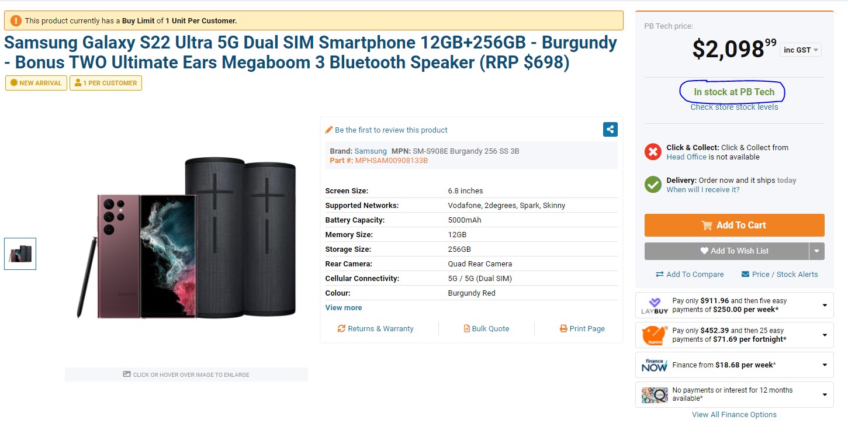Open the inc GST price dropdown
Screen dimensions: 848x430
point(801,50)
